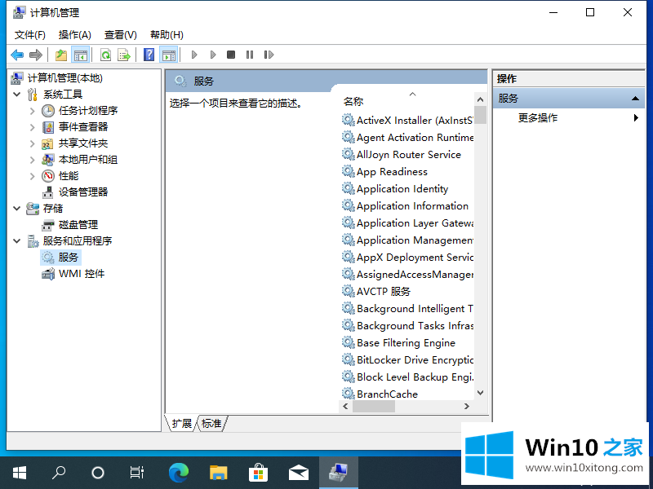
Task: Expand the 性能 node
Action: click(x=33, y=176)
